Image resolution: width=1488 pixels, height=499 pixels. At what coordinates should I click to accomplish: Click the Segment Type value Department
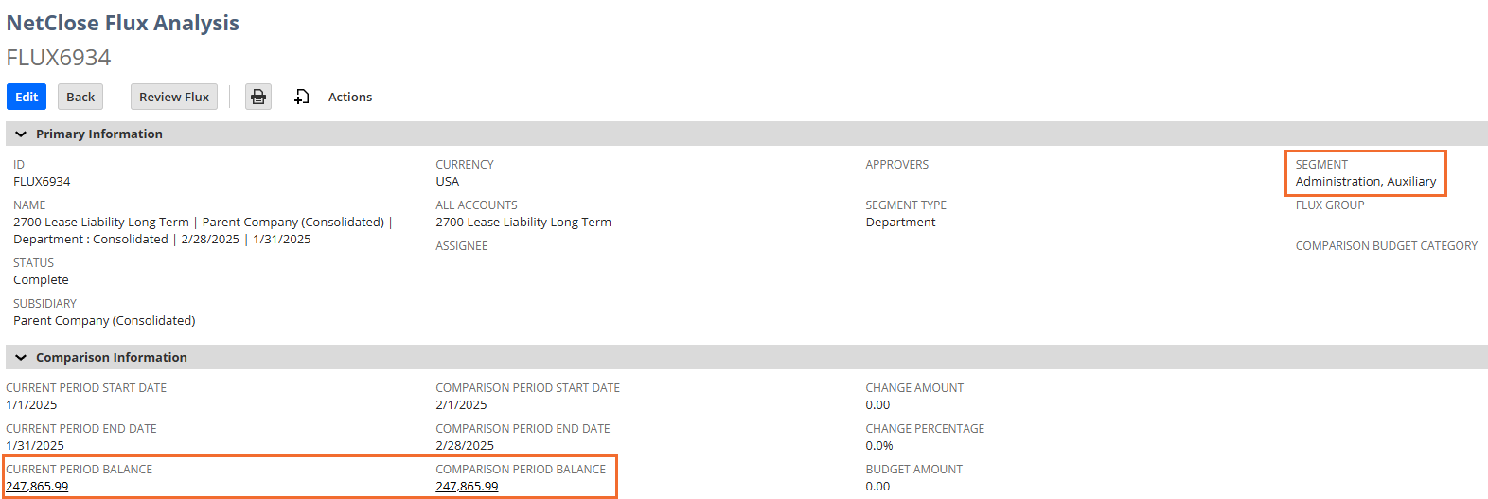pos(900,223)
